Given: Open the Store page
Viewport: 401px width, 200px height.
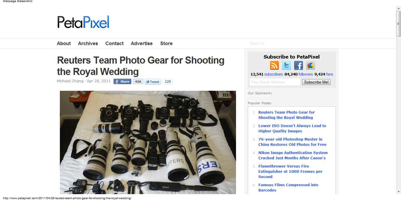Looking at the screenshot, I should pos(166,43).
